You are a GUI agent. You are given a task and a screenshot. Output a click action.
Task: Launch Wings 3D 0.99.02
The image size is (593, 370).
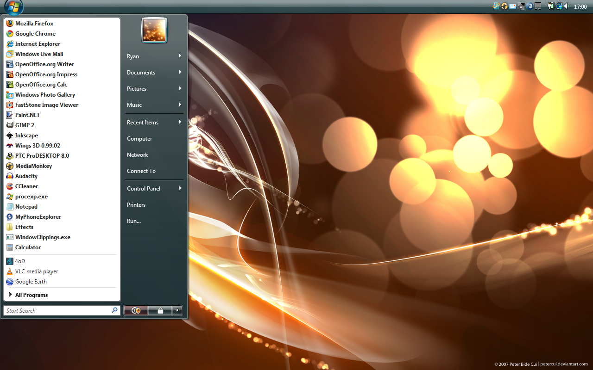tap(62, 146)
